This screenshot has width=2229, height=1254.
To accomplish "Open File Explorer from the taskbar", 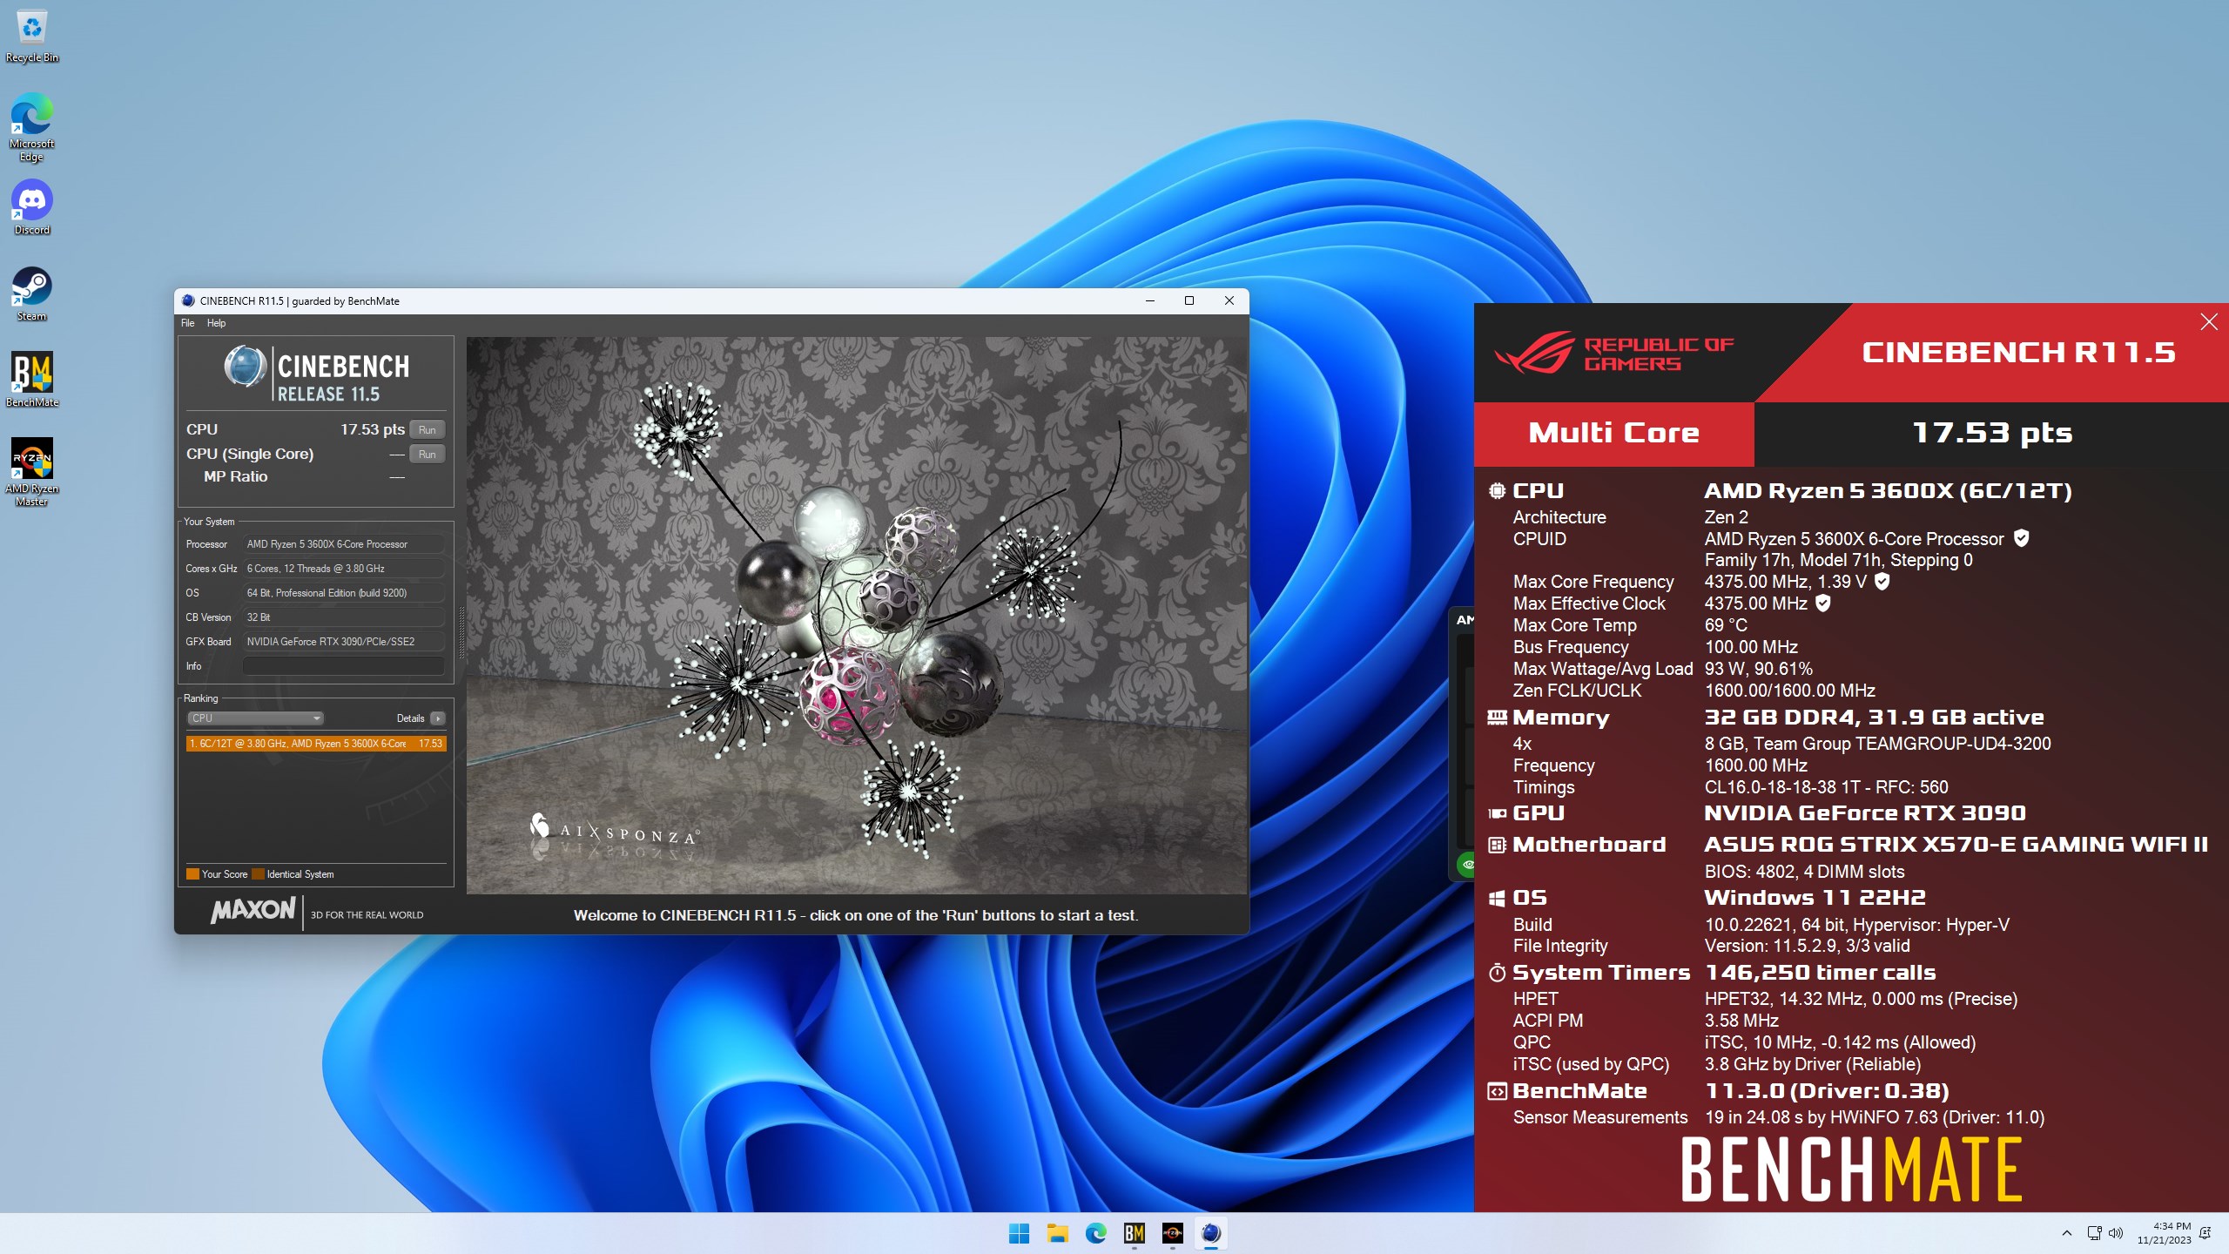I will click(1057, 1233).
